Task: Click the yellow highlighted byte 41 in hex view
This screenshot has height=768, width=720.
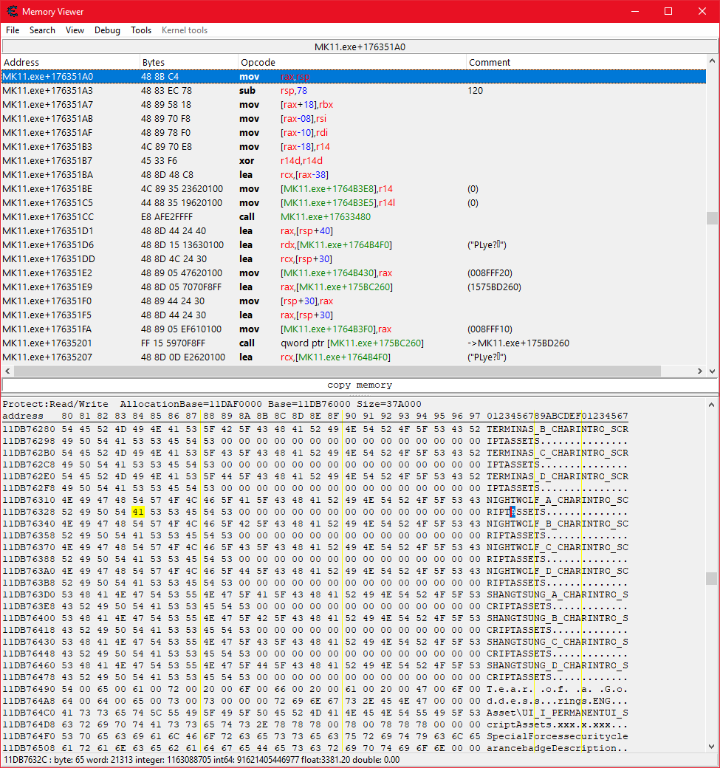Action: pos(138,512)
